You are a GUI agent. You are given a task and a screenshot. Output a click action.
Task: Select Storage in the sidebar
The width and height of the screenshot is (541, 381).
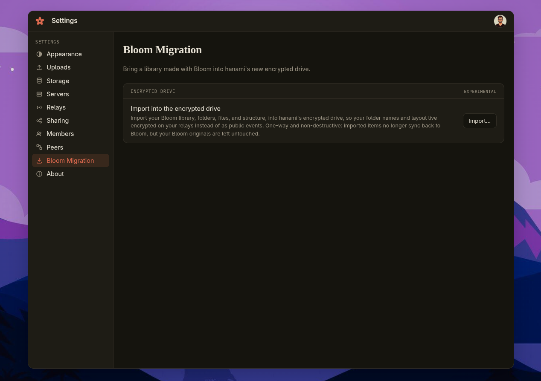(70, 81)
